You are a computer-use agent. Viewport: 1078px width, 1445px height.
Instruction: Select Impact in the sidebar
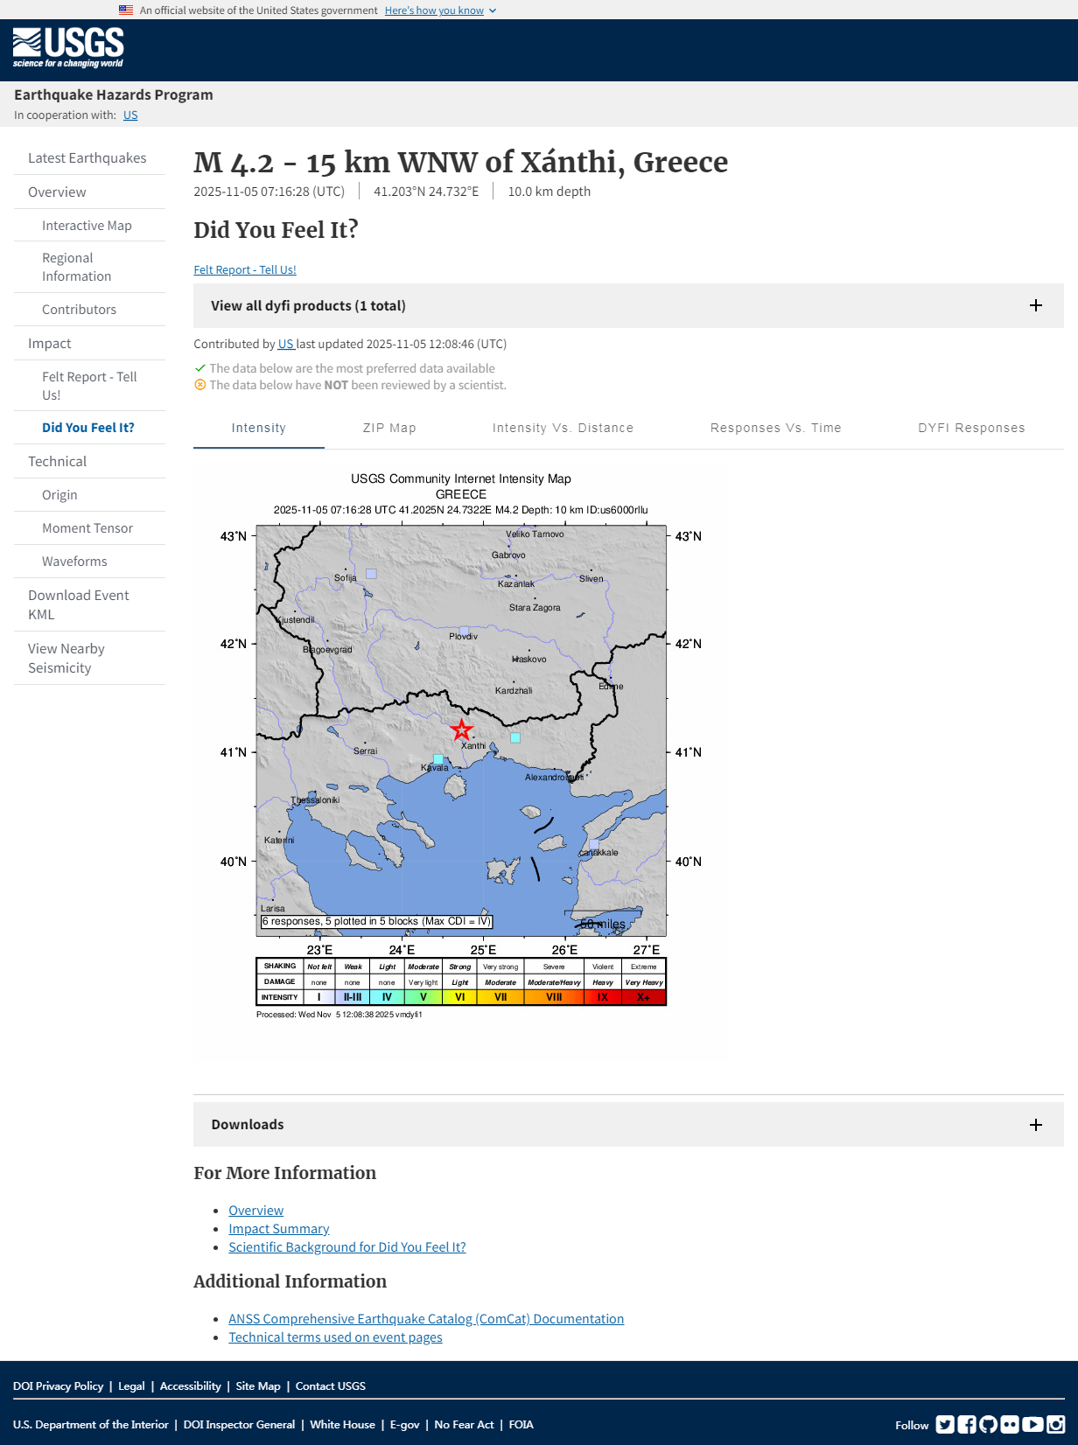(x=89, y=344)
